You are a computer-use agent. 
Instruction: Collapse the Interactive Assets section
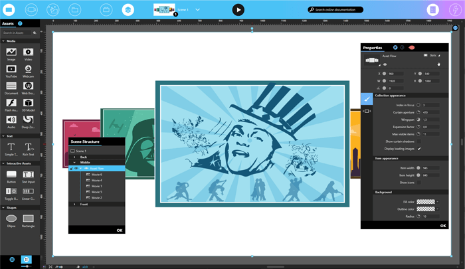3,163
